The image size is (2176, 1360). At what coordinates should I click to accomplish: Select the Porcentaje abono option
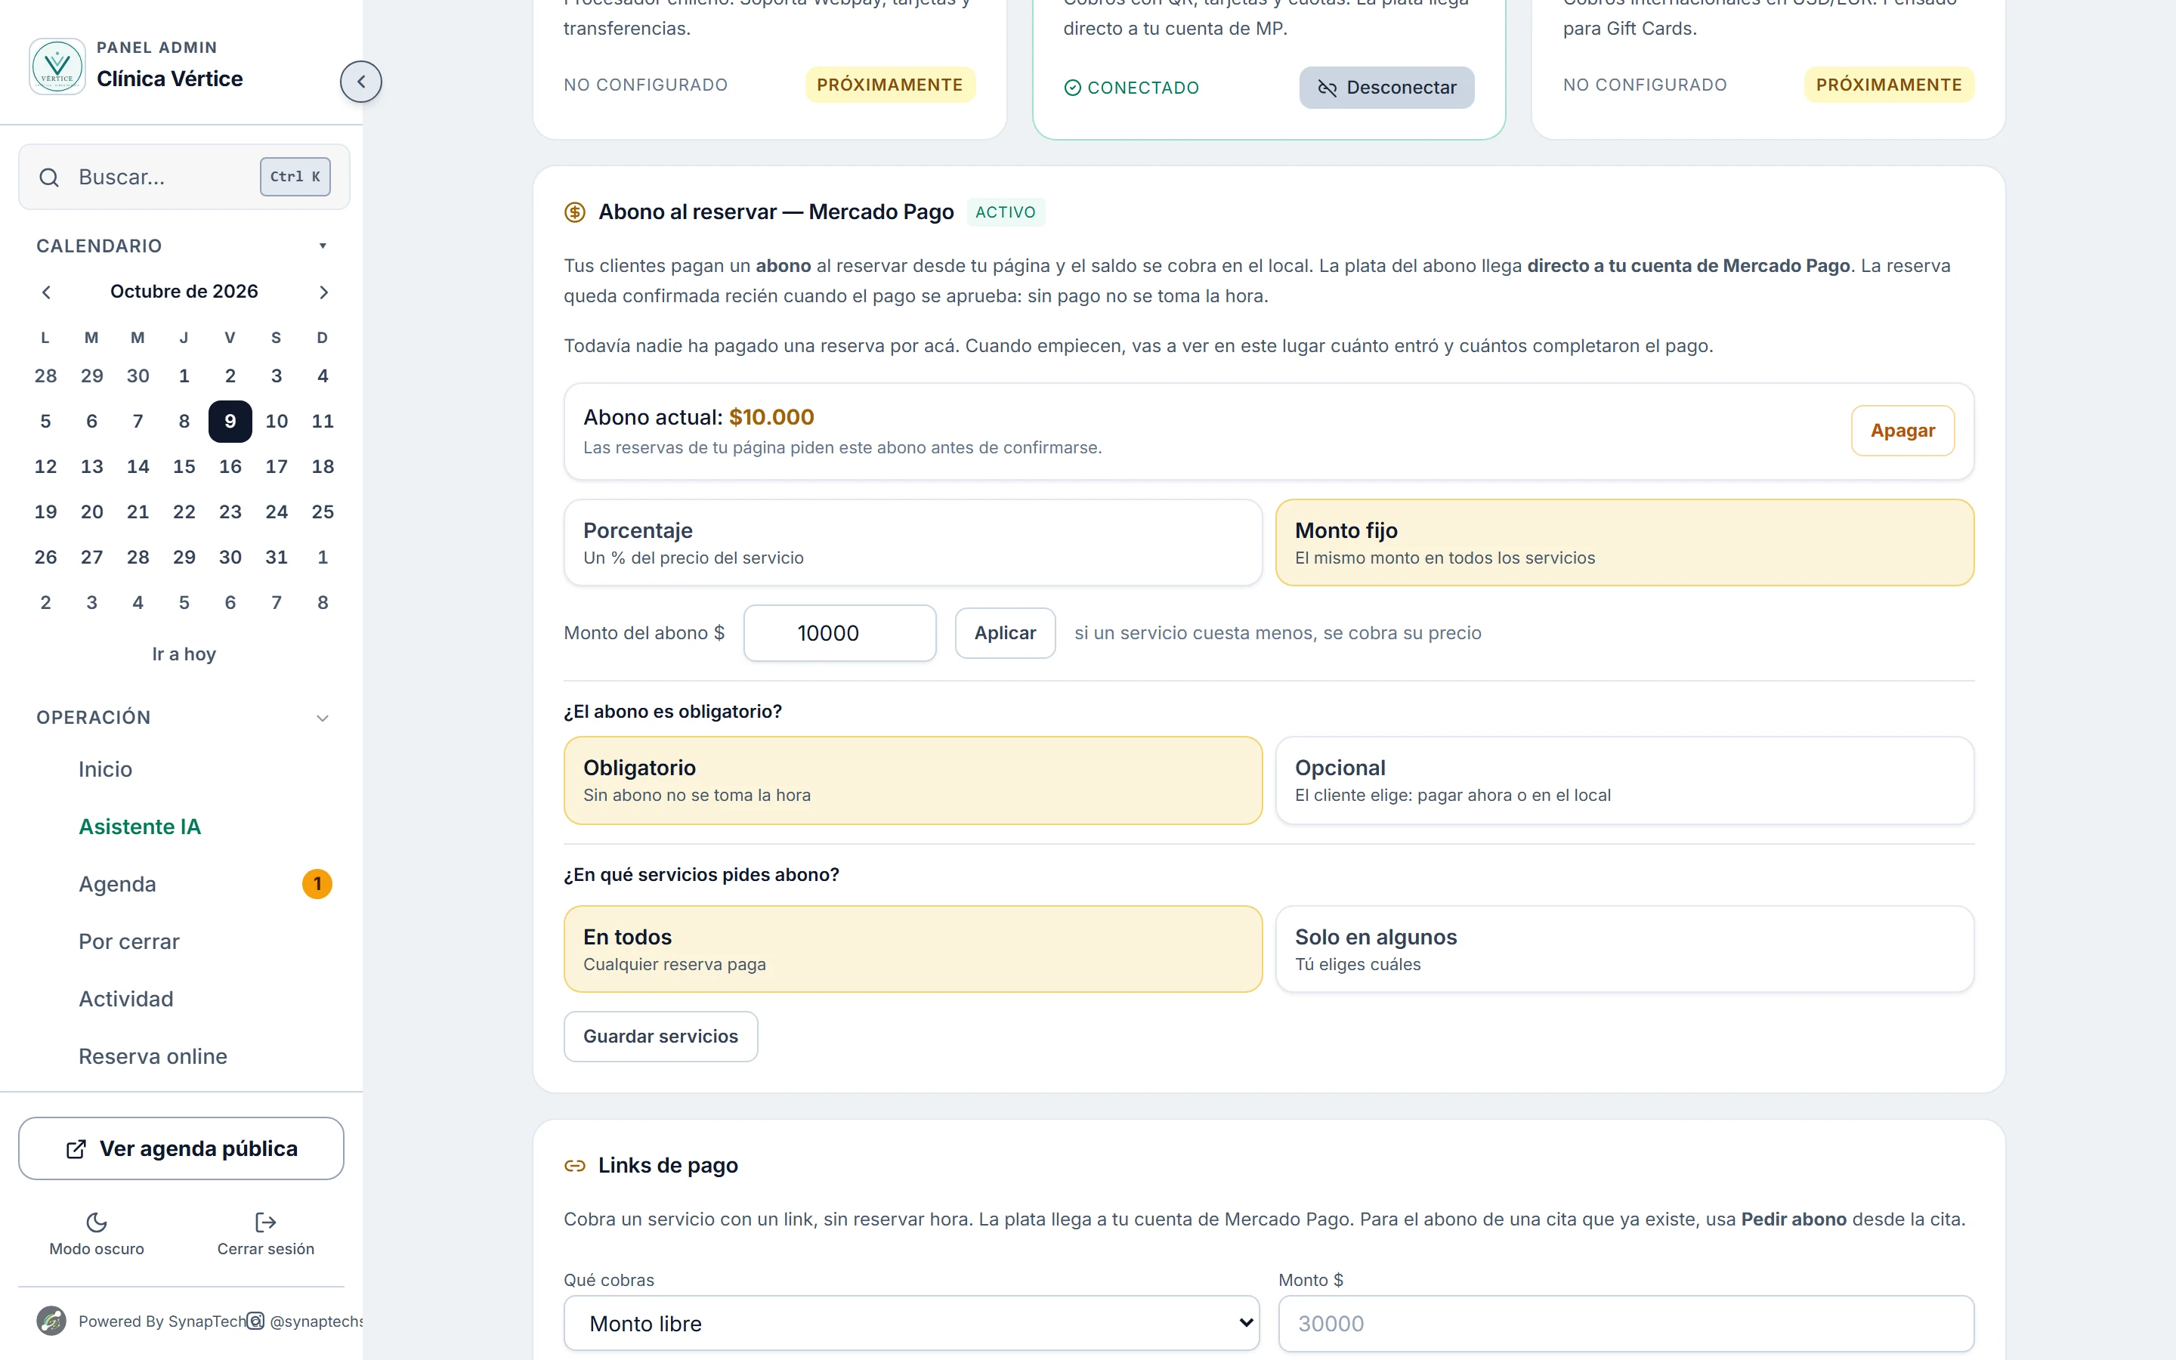click(x=913, y=542)
